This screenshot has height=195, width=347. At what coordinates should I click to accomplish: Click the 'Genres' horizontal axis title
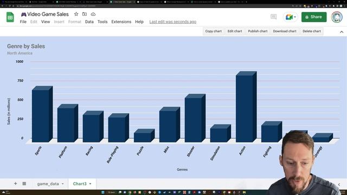tap(182, 170)
